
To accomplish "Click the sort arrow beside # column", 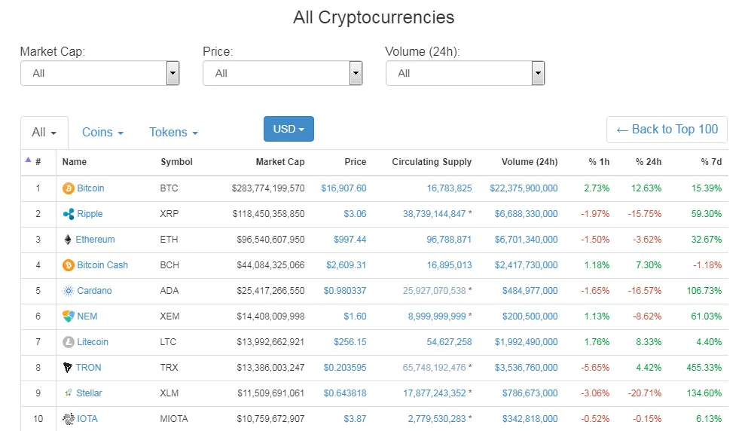I will (x=28, y=160).
